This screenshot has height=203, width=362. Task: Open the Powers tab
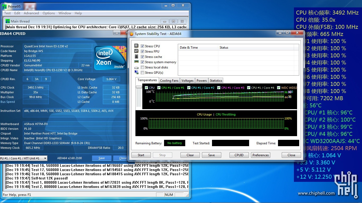coord(202,81)
